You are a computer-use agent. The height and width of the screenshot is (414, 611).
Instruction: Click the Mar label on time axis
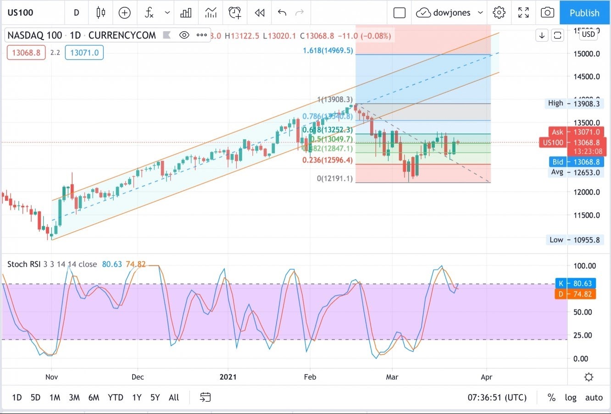[x=392, y=377]
